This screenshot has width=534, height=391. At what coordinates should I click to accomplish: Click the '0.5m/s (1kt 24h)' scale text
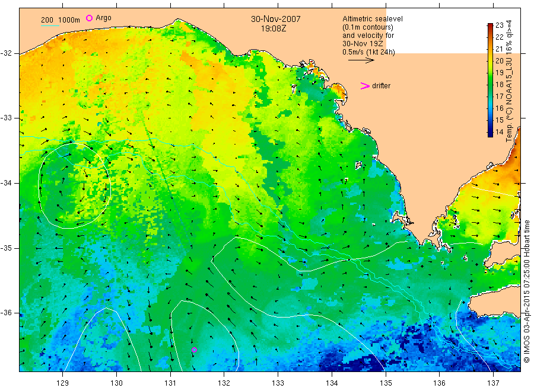click(x=368, y=52)
